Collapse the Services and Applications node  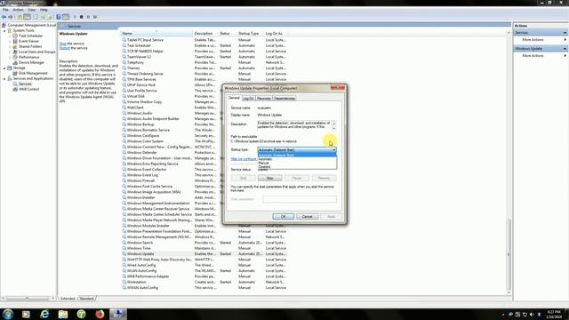4,79
